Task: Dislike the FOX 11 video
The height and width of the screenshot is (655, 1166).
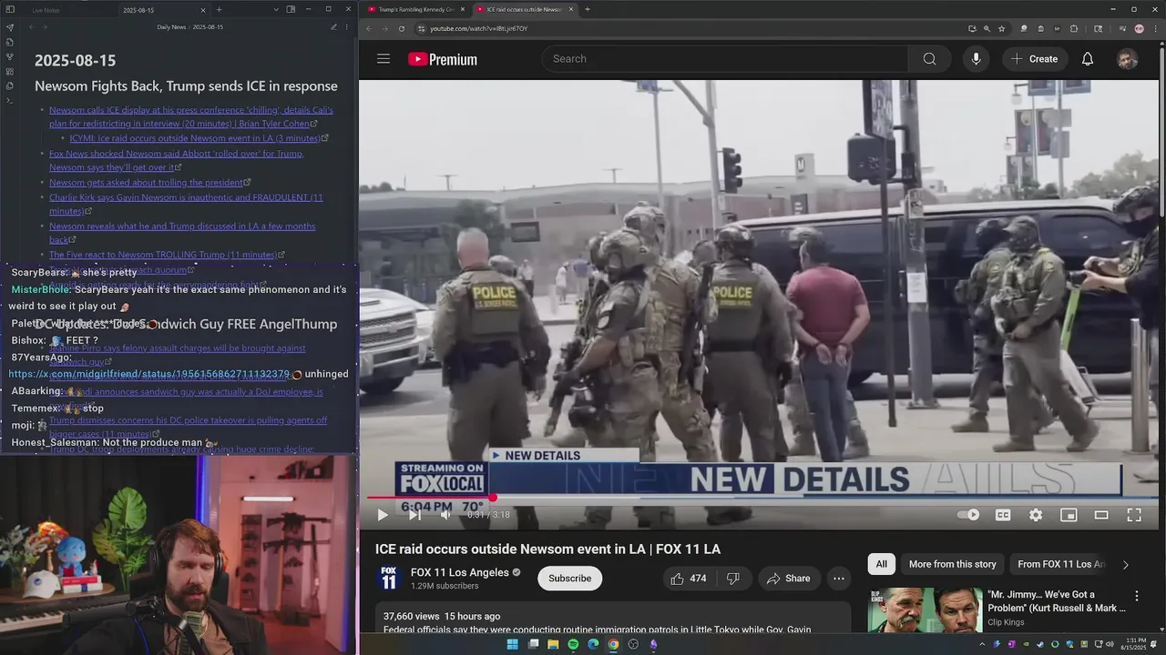Action: [732, 579]
